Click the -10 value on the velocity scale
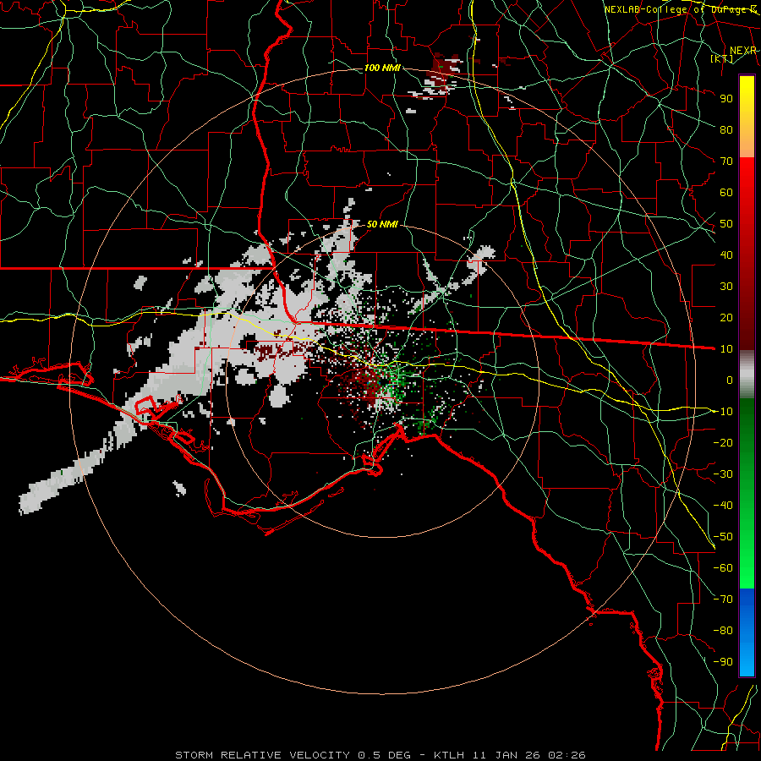Image resolution: width=761 pixels, height=761 pixels. coord(723,412)
